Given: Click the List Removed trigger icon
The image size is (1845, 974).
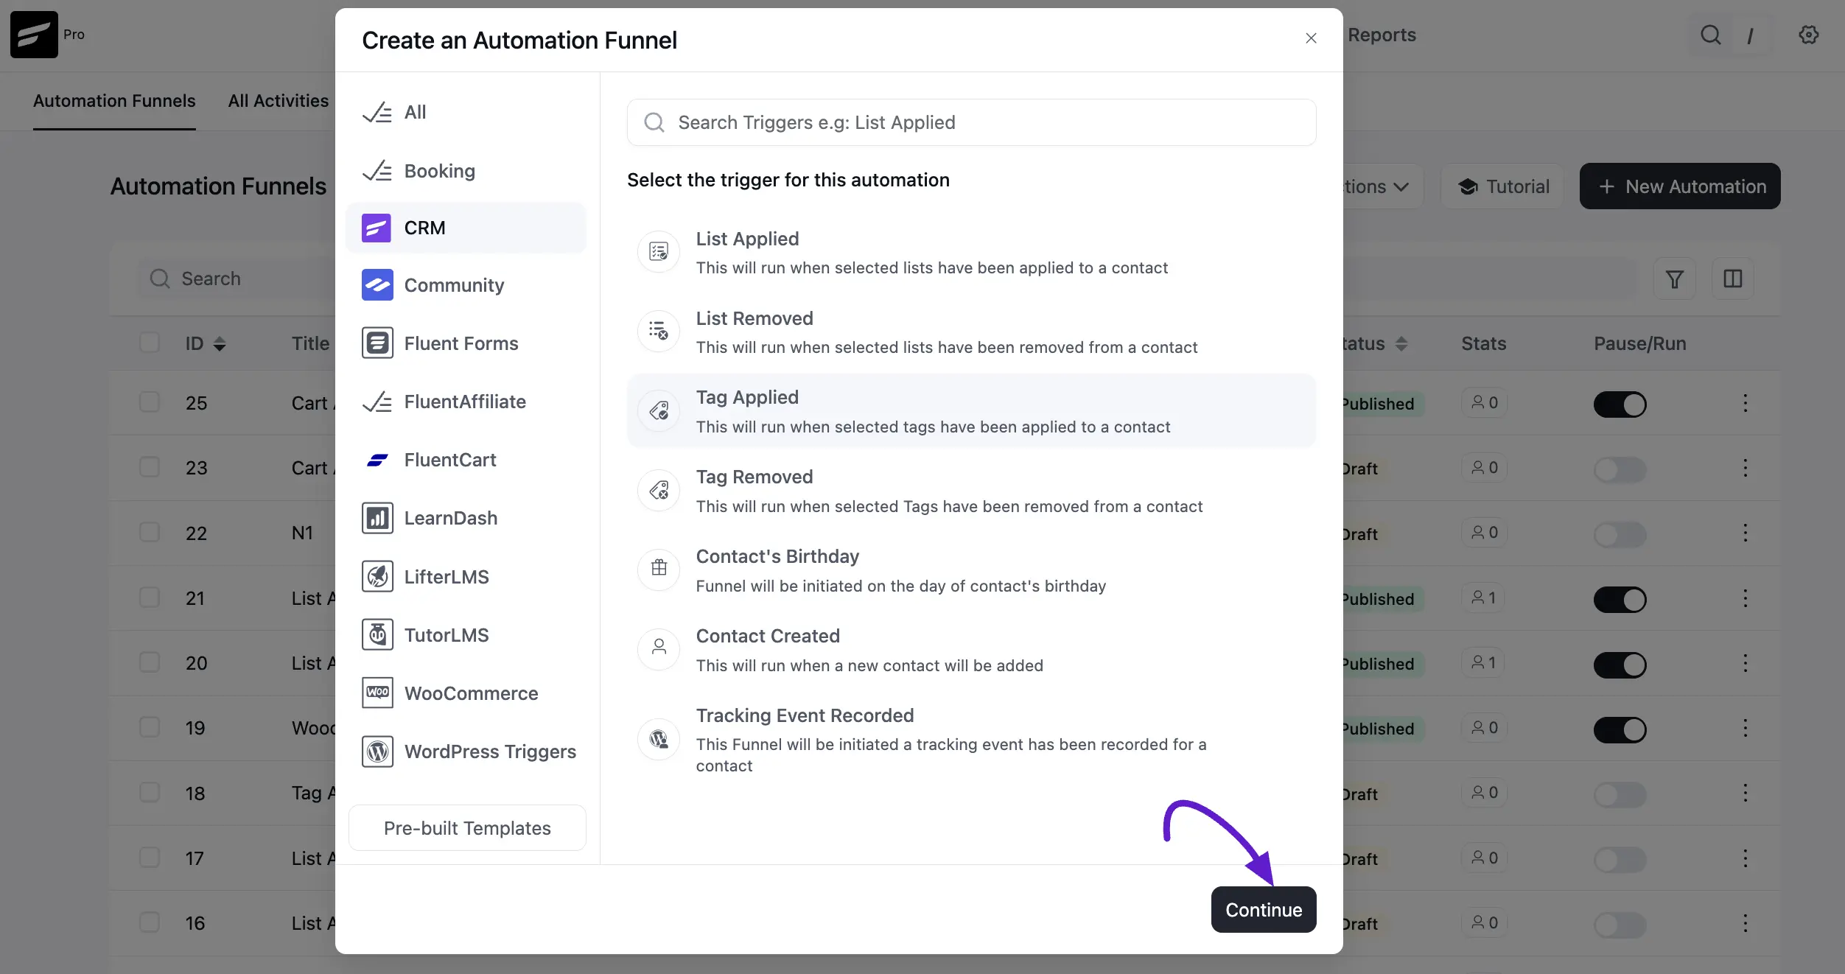Looking at the screenshot, I should (659, 331).
